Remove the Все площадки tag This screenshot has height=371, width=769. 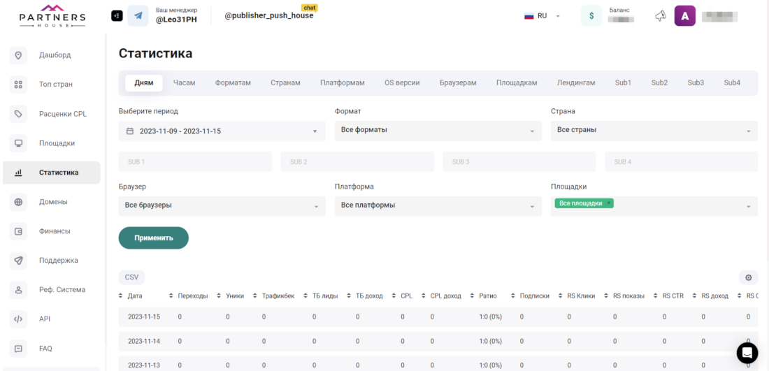[609, 203]
